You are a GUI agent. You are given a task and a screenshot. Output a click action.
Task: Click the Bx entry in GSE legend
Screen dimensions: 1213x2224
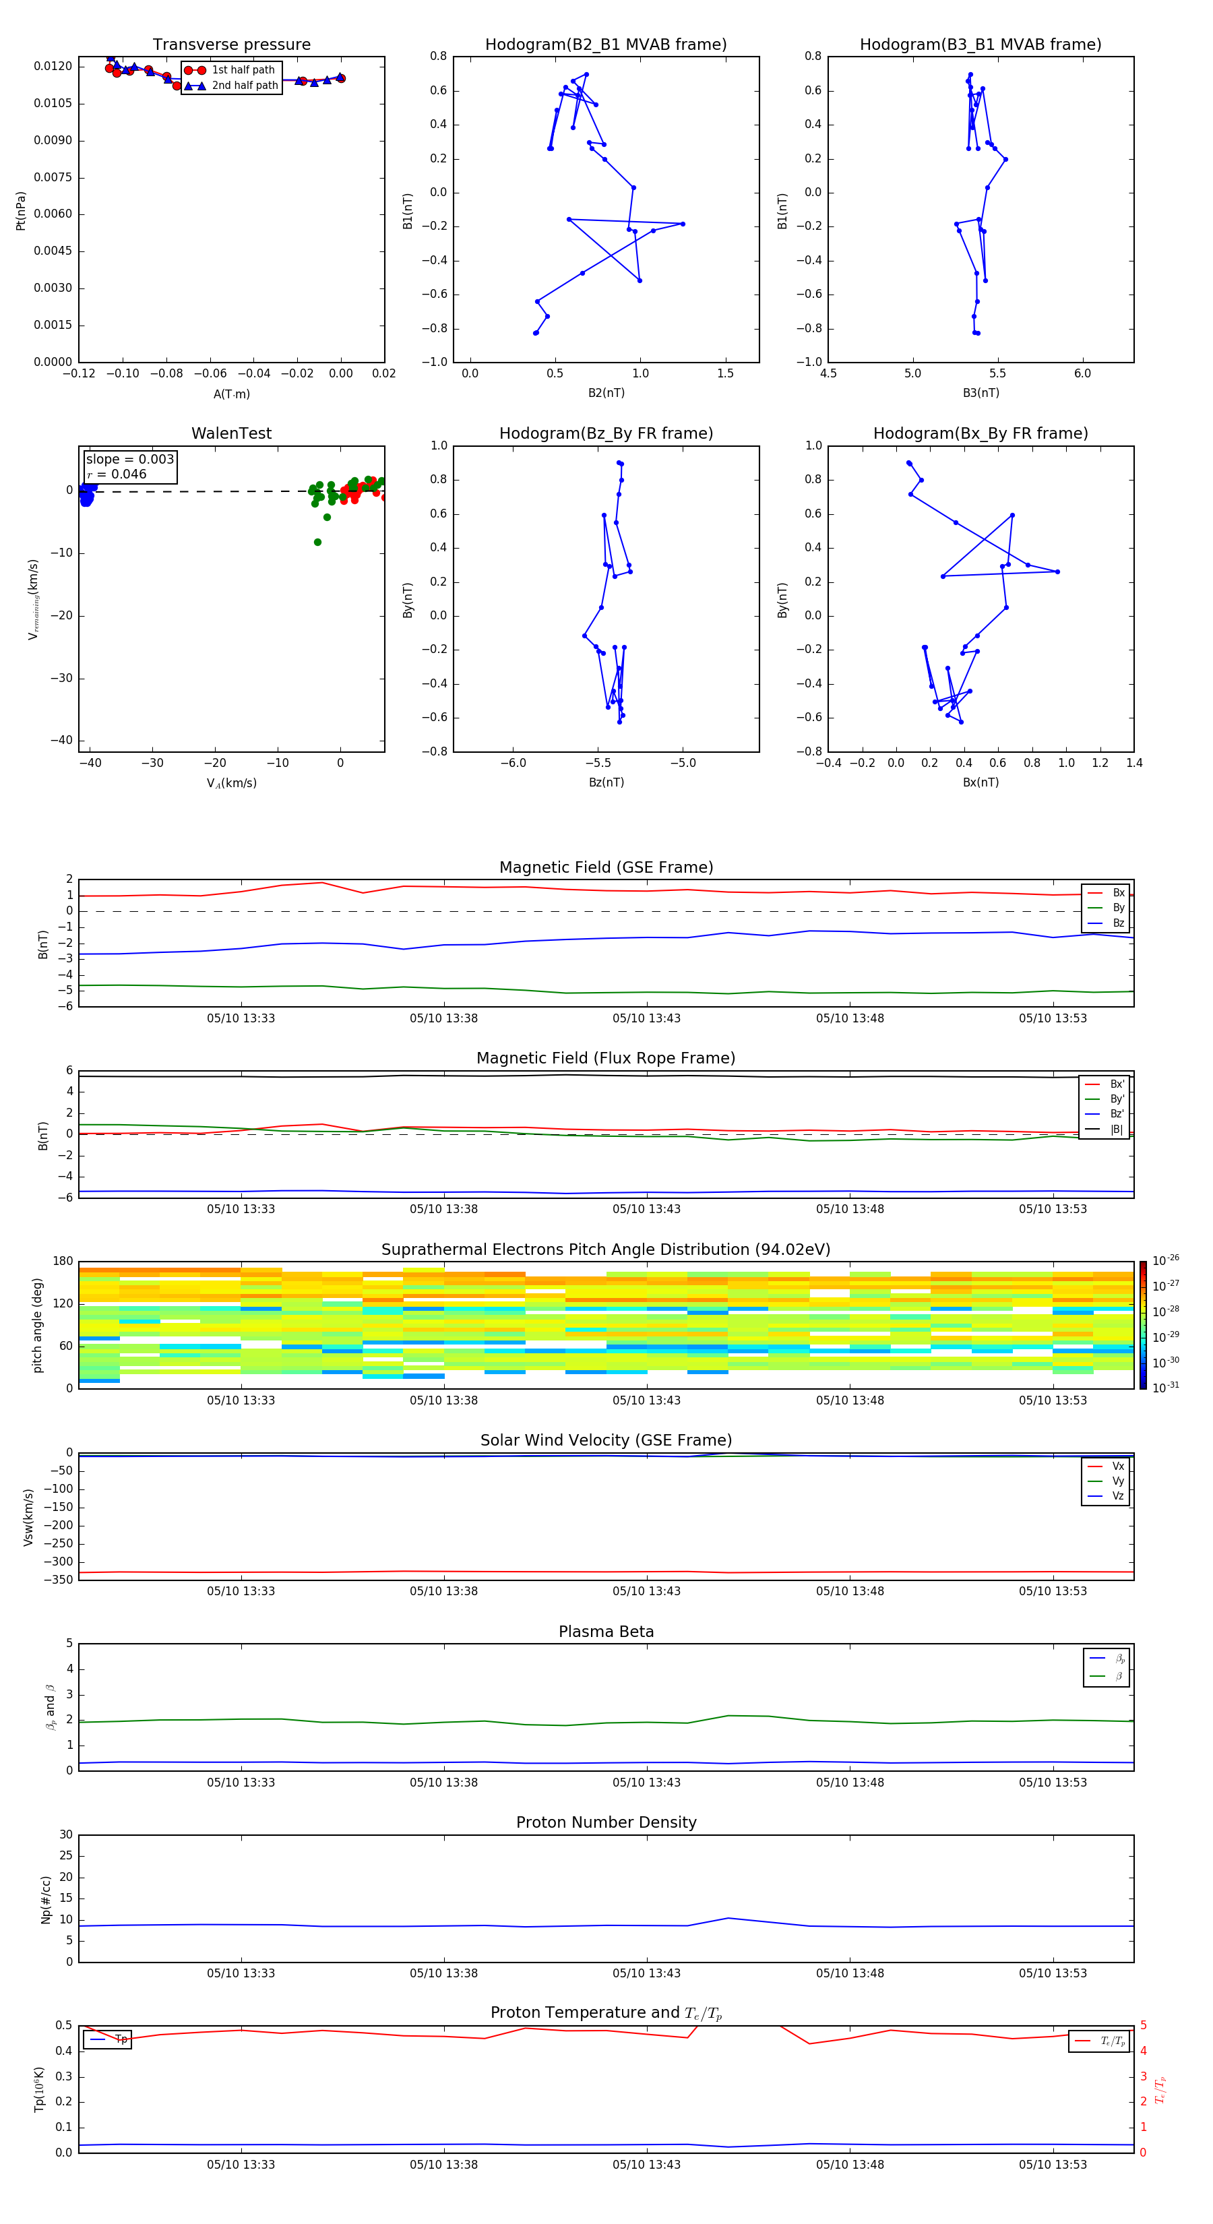1106,893
